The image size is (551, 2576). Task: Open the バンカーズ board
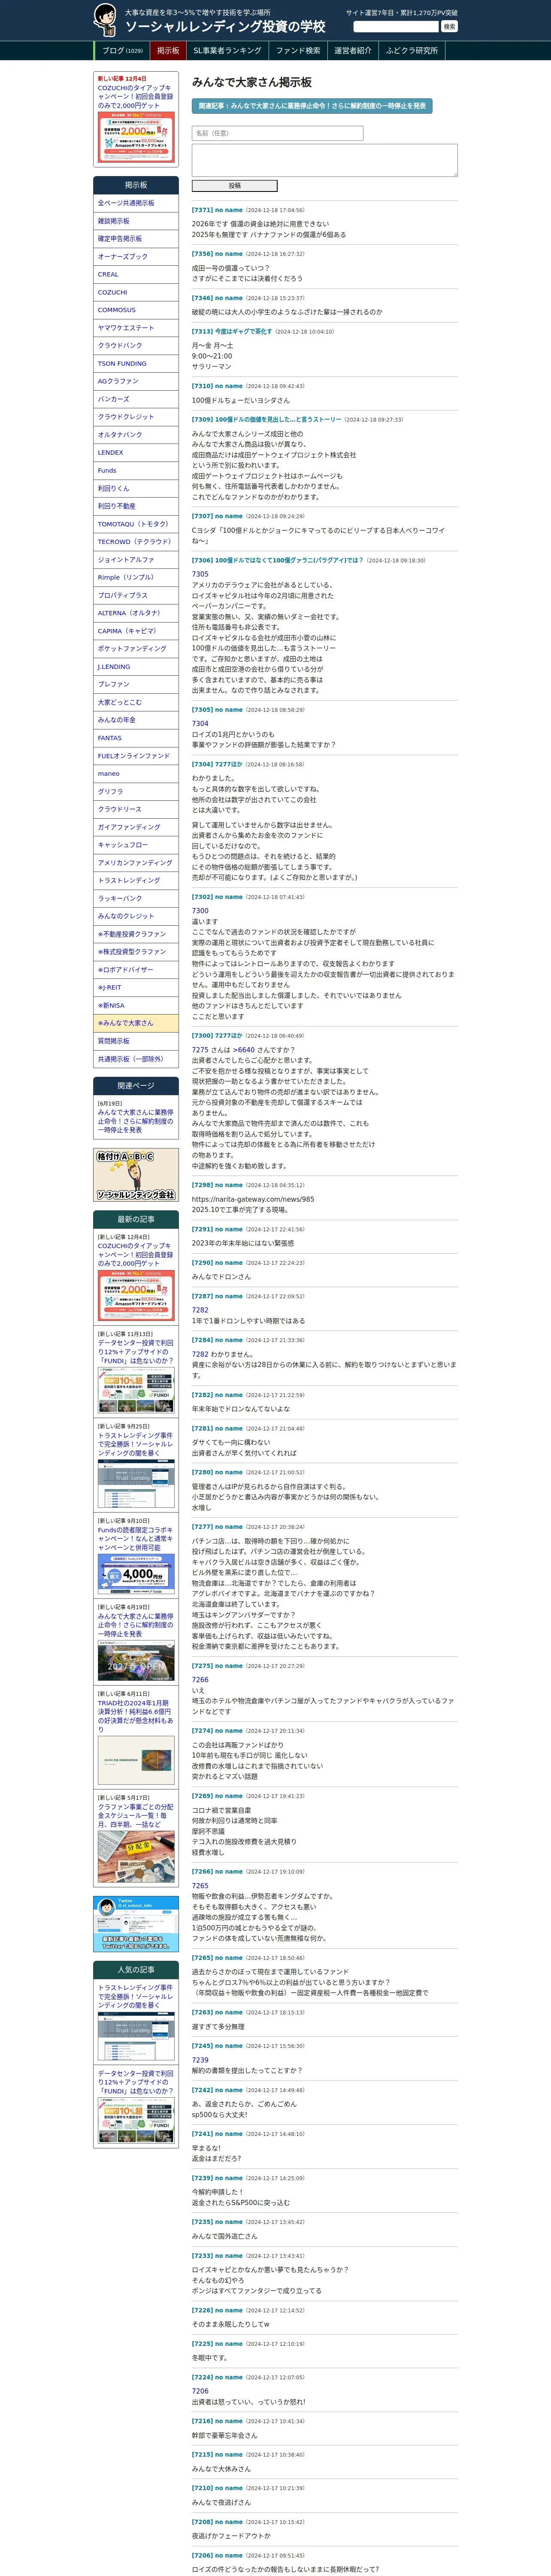[x=136, y=399]
